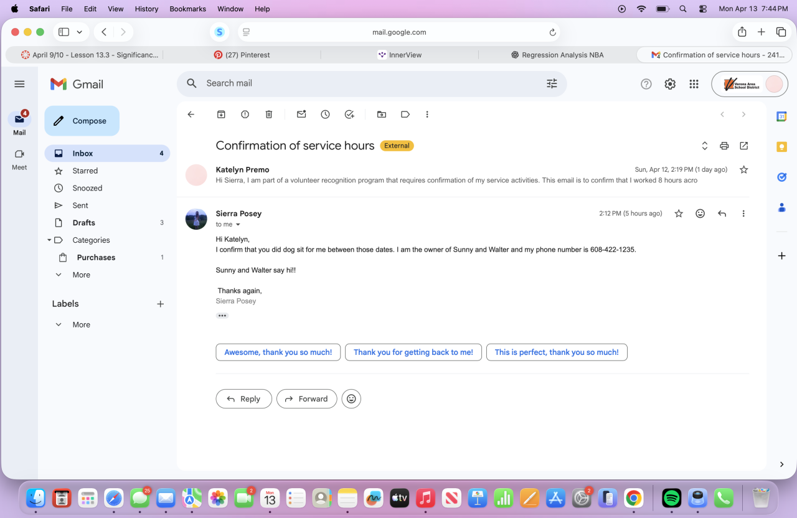This screenshot has height=518, width=797.
Task: Open the Safari History menu
Action: pos(146,9)
